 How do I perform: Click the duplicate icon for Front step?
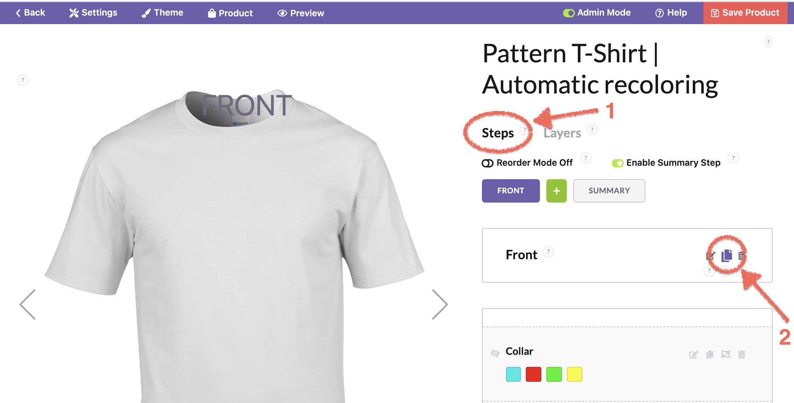727,255
